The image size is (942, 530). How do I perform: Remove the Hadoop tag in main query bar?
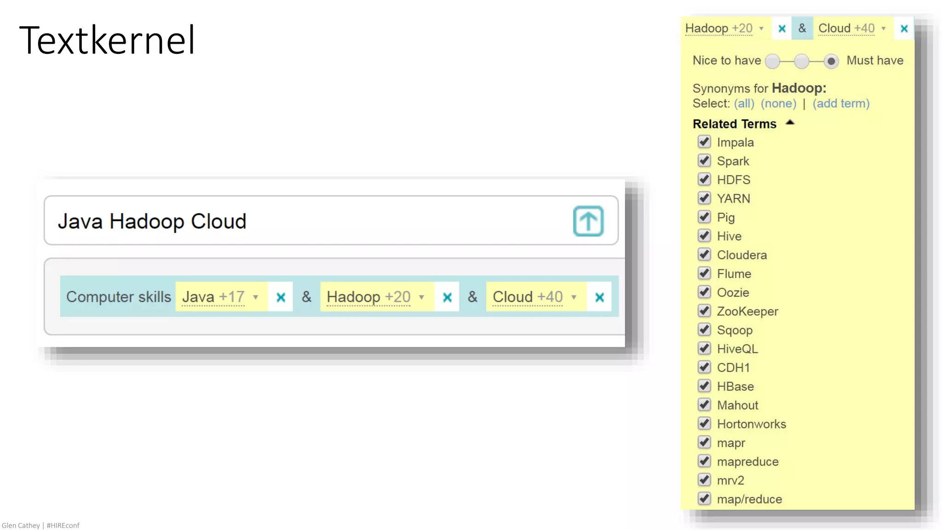[x=447, y=297]
